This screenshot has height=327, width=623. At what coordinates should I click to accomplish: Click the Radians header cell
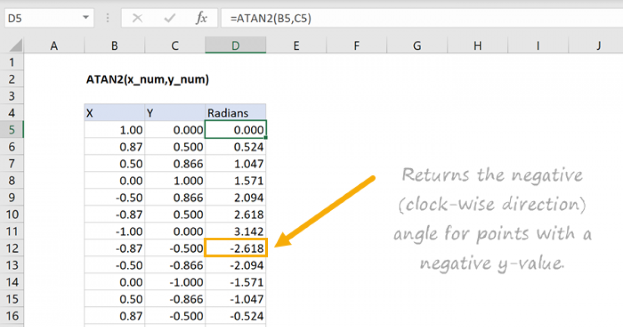click(236, 113)
